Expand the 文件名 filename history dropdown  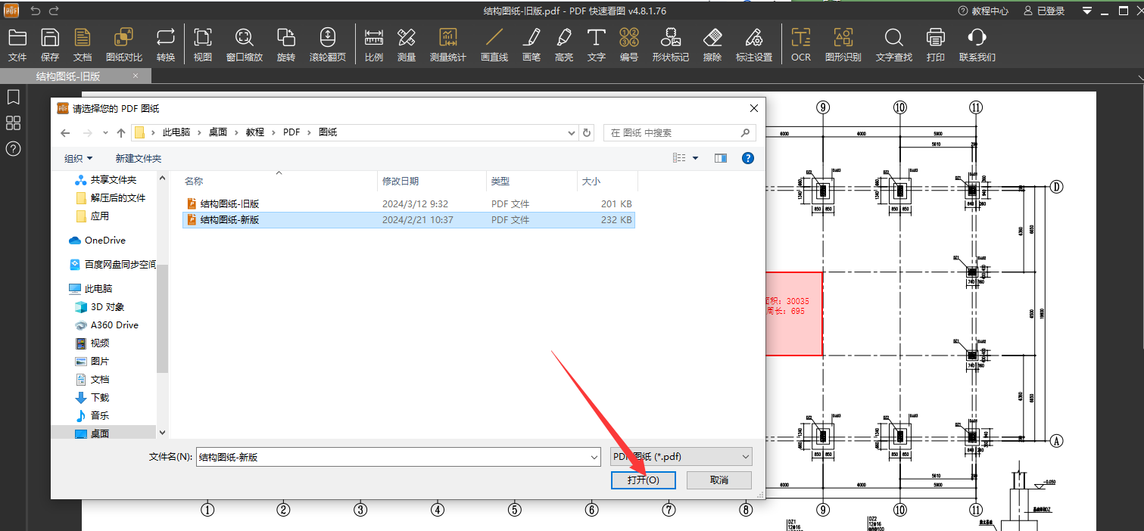[x=594, y=457]
